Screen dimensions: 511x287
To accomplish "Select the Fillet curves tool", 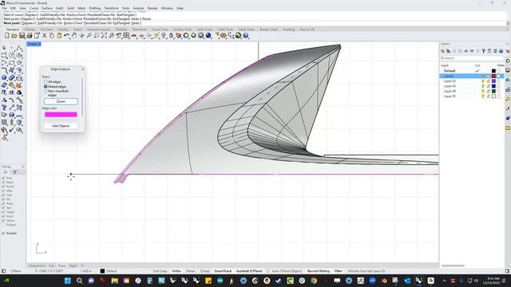I will coord(4,70).
